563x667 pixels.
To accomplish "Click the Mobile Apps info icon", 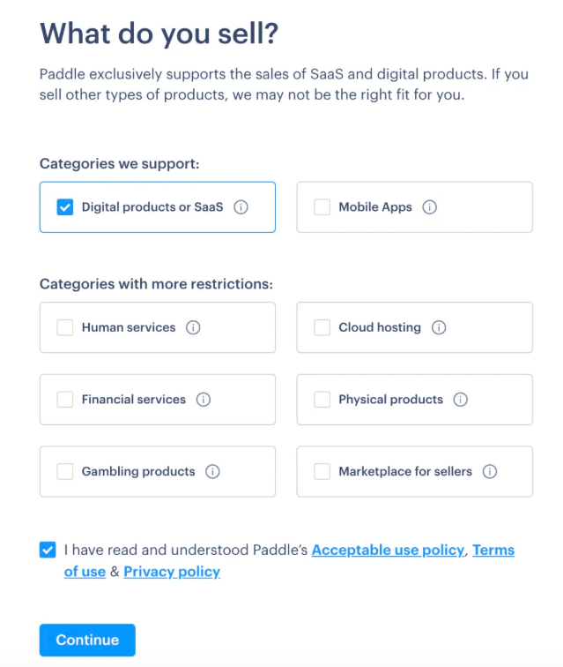I will [x=430, y=207].
